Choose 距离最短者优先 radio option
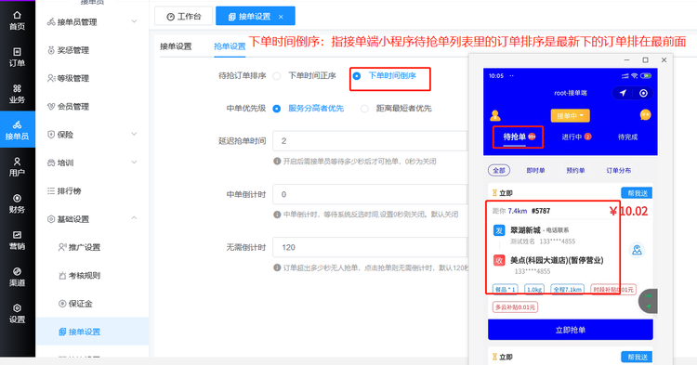 click(364, 109)
